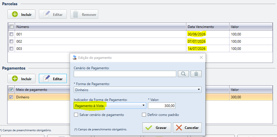The height and width of the screenshot is (137, 277).
Task: Uncheck the Dinheiro payment row checkbox
Action: click(11, 97)
